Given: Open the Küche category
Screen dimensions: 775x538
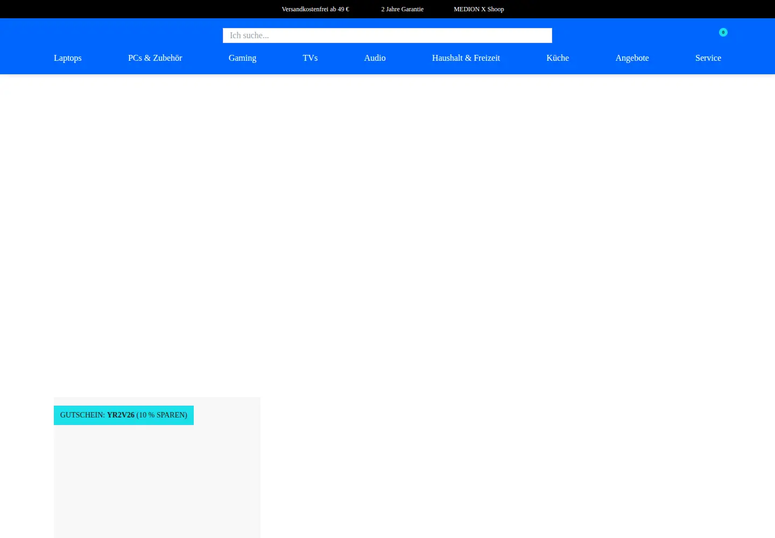Looking at the screenshot, I should [558, 58].
